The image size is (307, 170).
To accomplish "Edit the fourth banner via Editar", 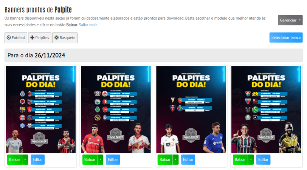I will pyautogui.click(x=263, y=159).
